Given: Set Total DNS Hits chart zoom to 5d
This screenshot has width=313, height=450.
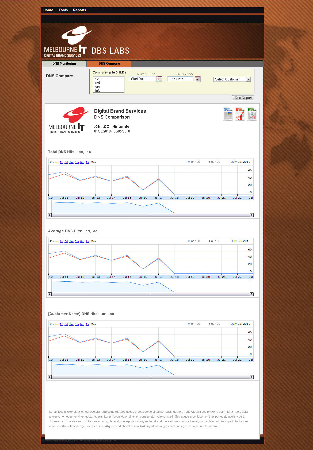Looking at the screenshot, I should (x=66, y=162).
